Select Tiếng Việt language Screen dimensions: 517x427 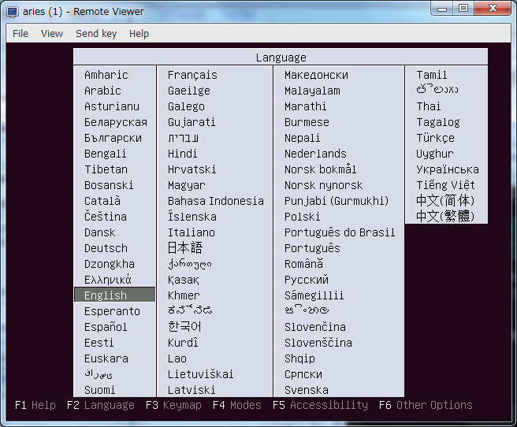(445, 185)
